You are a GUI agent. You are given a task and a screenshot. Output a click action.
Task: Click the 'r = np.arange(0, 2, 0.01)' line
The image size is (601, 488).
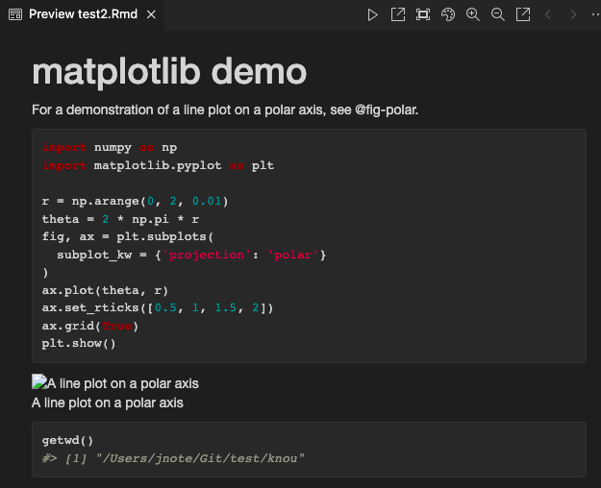tap(135, 201)
